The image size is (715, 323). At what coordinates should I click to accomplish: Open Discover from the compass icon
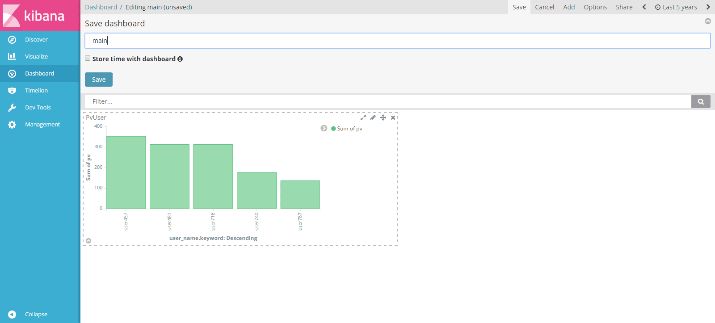tap(12, 40)
